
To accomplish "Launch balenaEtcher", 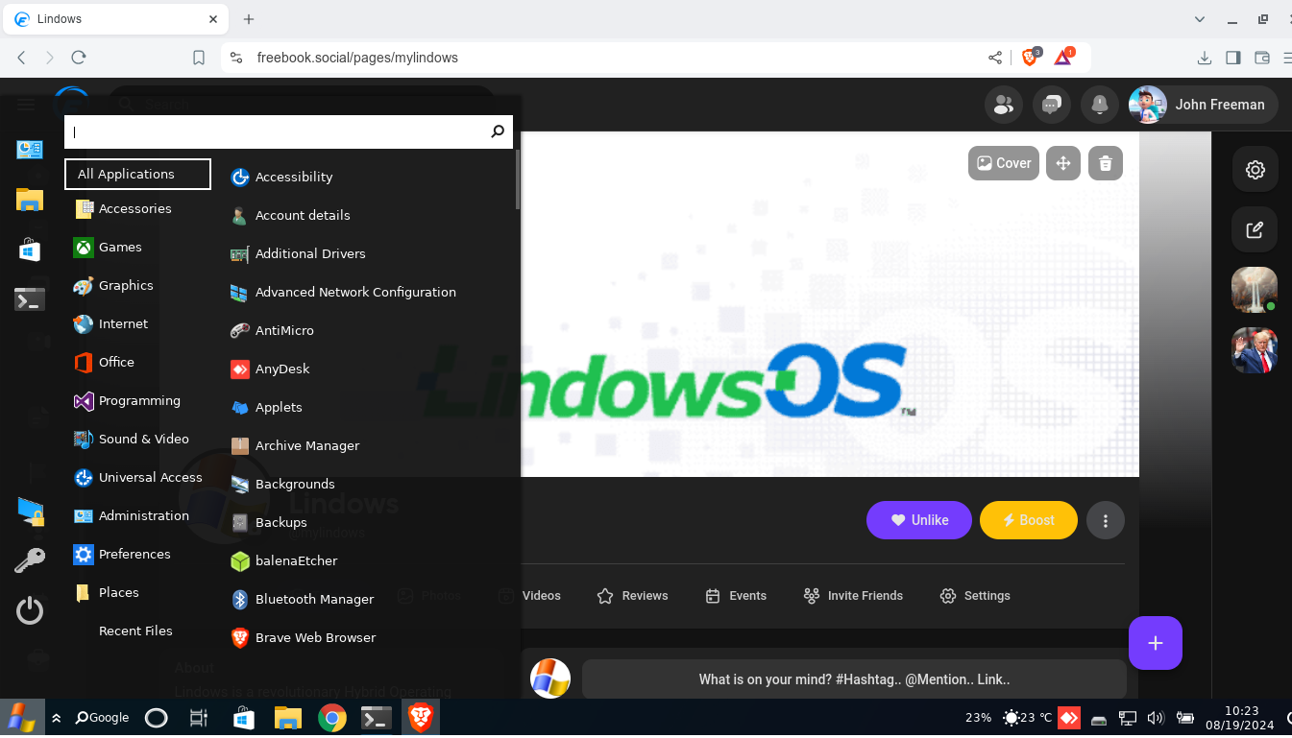I will click(283, 560).
